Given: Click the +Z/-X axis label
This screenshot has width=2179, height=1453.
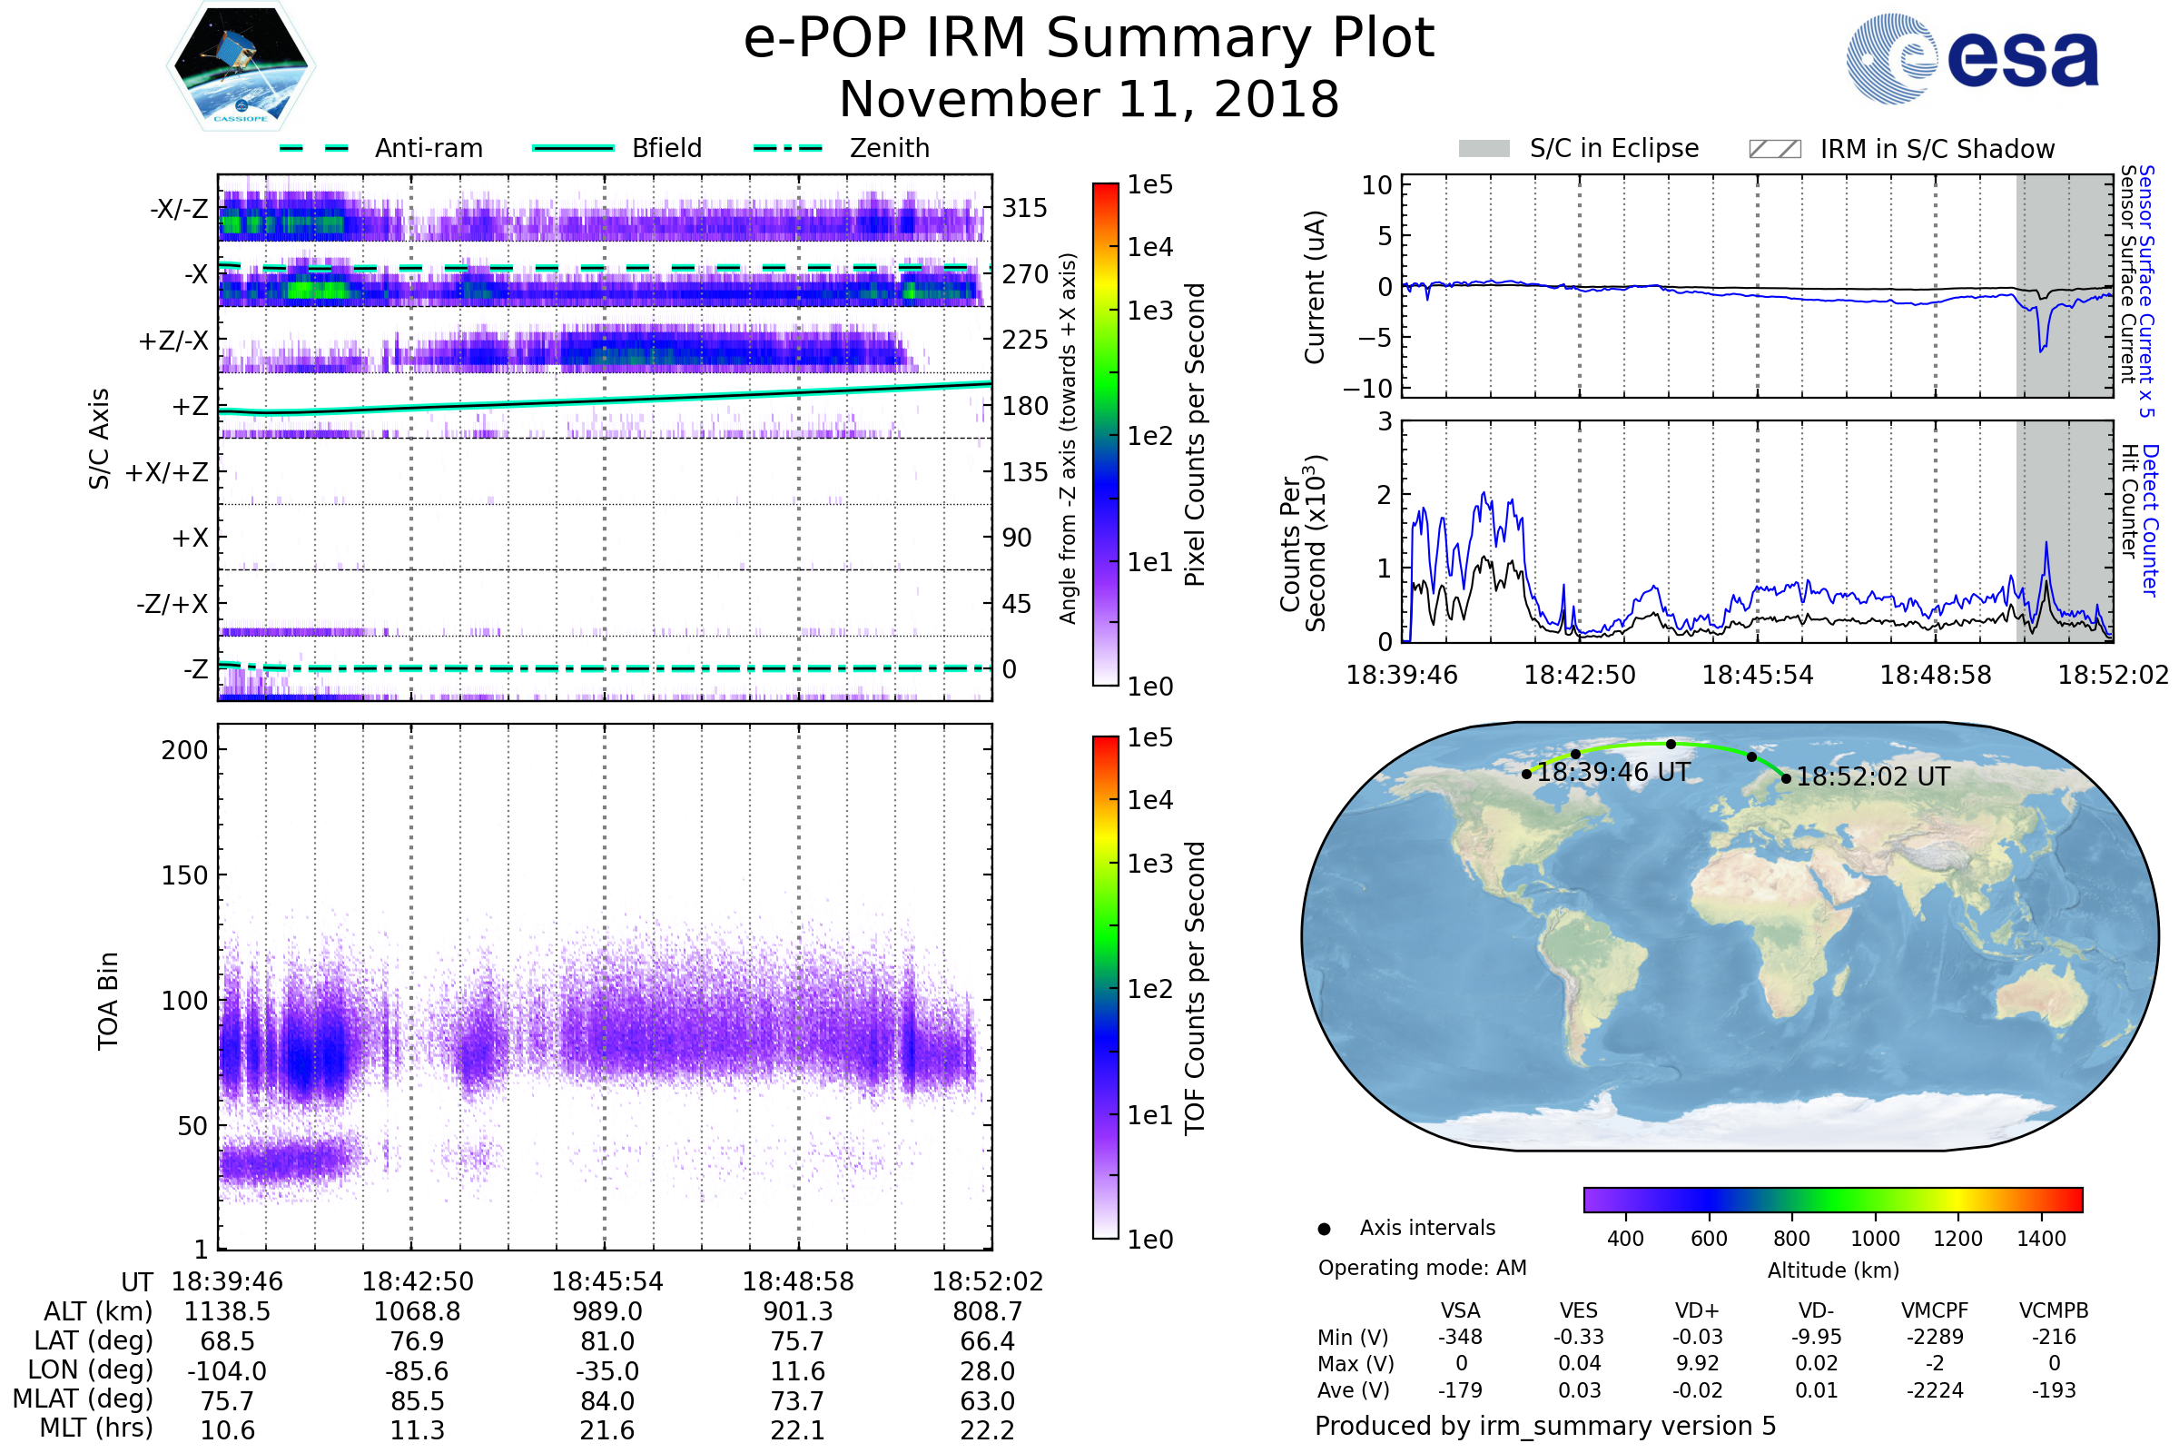Looking at the screenshot, I should coord(173,341).
